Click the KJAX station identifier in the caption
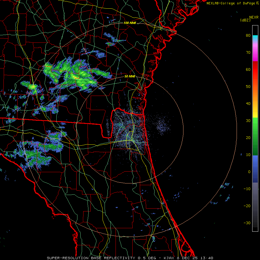Image resolution: width=260 pixels, height=260 pixels. (169, 258)
